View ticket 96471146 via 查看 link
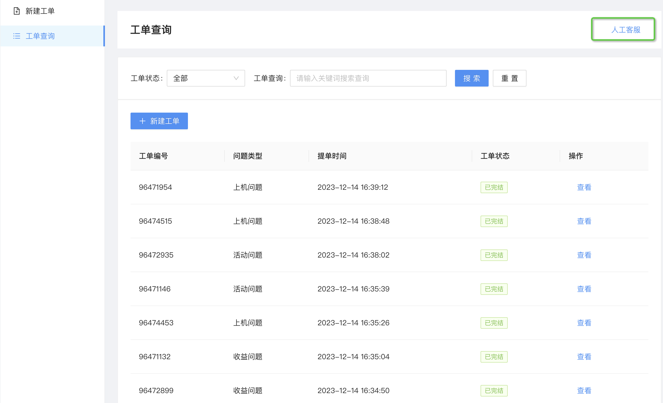Viewport: 663px width, 403px height. pyautogui.click(x=584, y=289)
